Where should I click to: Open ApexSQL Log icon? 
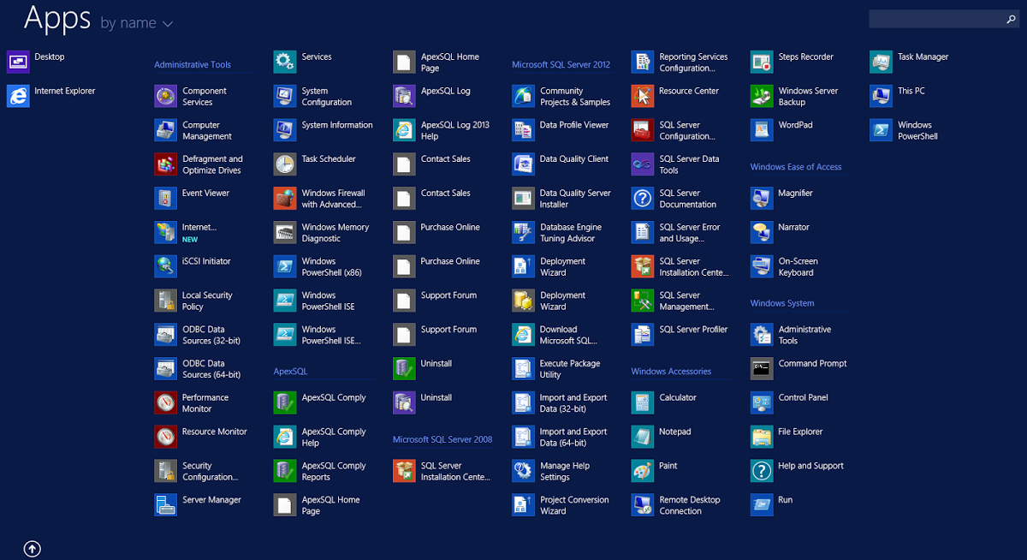click(x=405, y=96)
